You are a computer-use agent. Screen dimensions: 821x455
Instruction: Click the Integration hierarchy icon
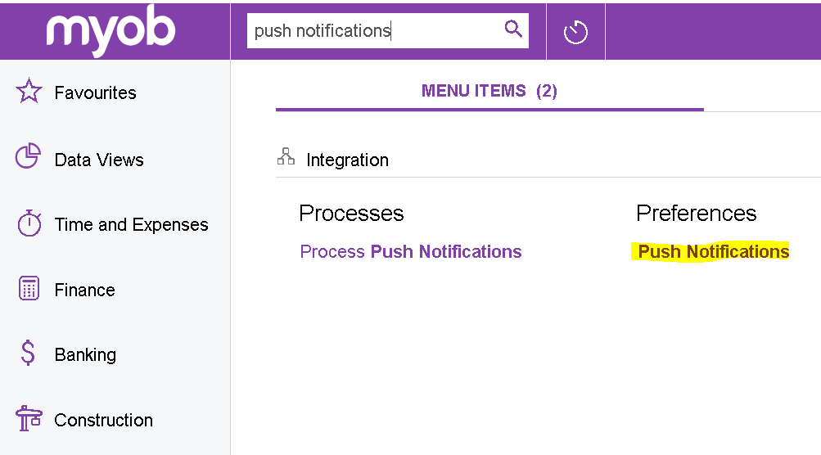point(286,157)
